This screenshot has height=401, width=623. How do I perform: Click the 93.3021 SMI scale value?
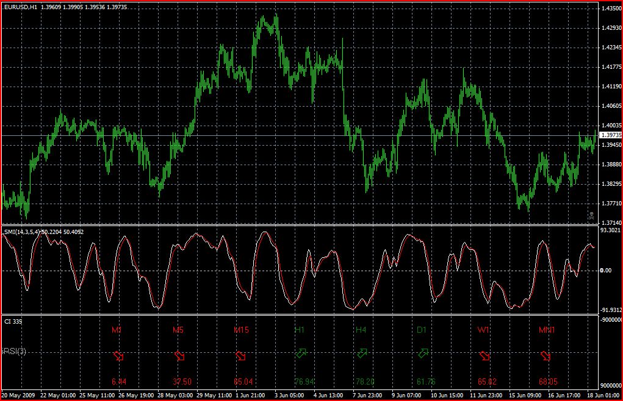click(x=611, y=230)
